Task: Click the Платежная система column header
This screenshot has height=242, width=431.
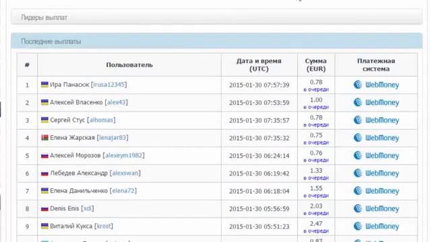Action: click(376, 65)
